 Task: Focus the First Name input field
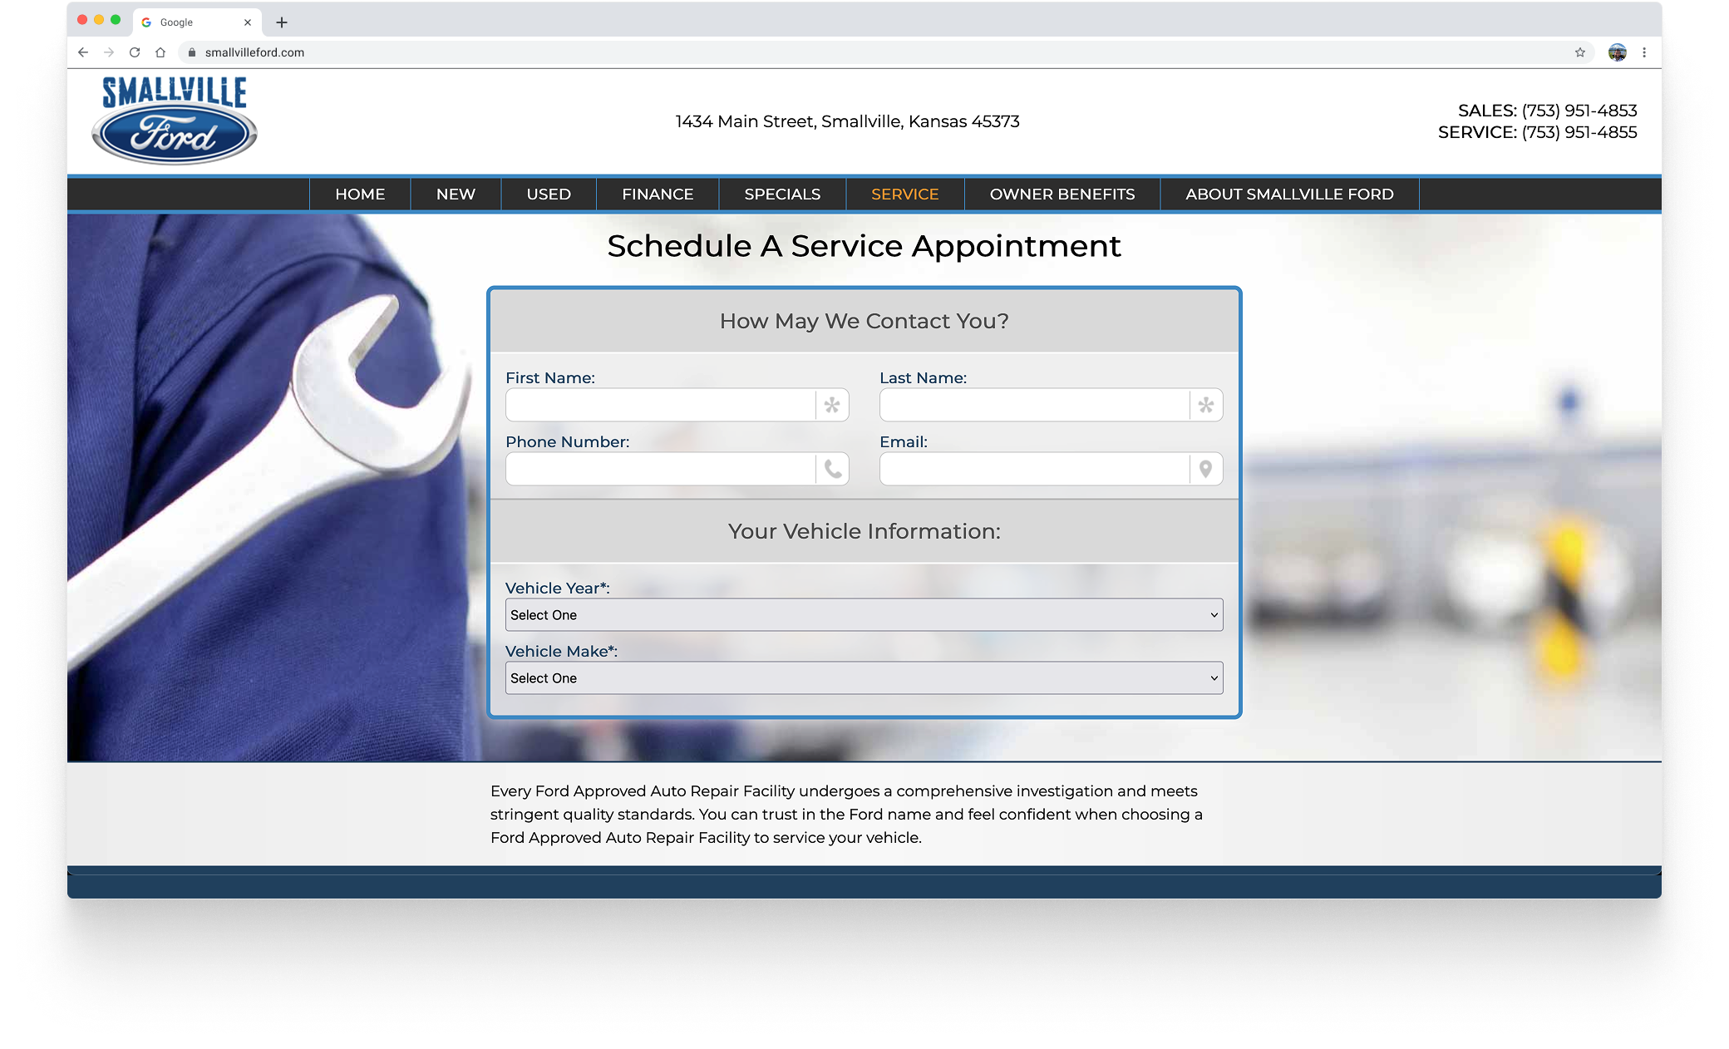tap(660, 406)
